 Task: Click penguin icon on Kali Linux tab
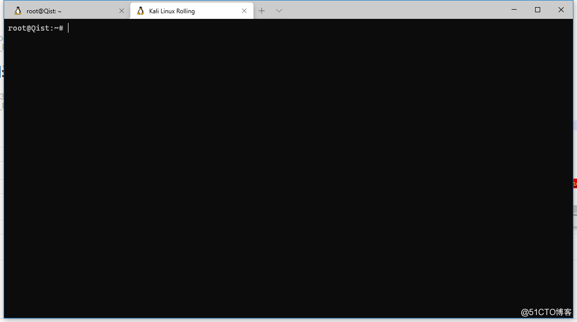coord(140,11)
